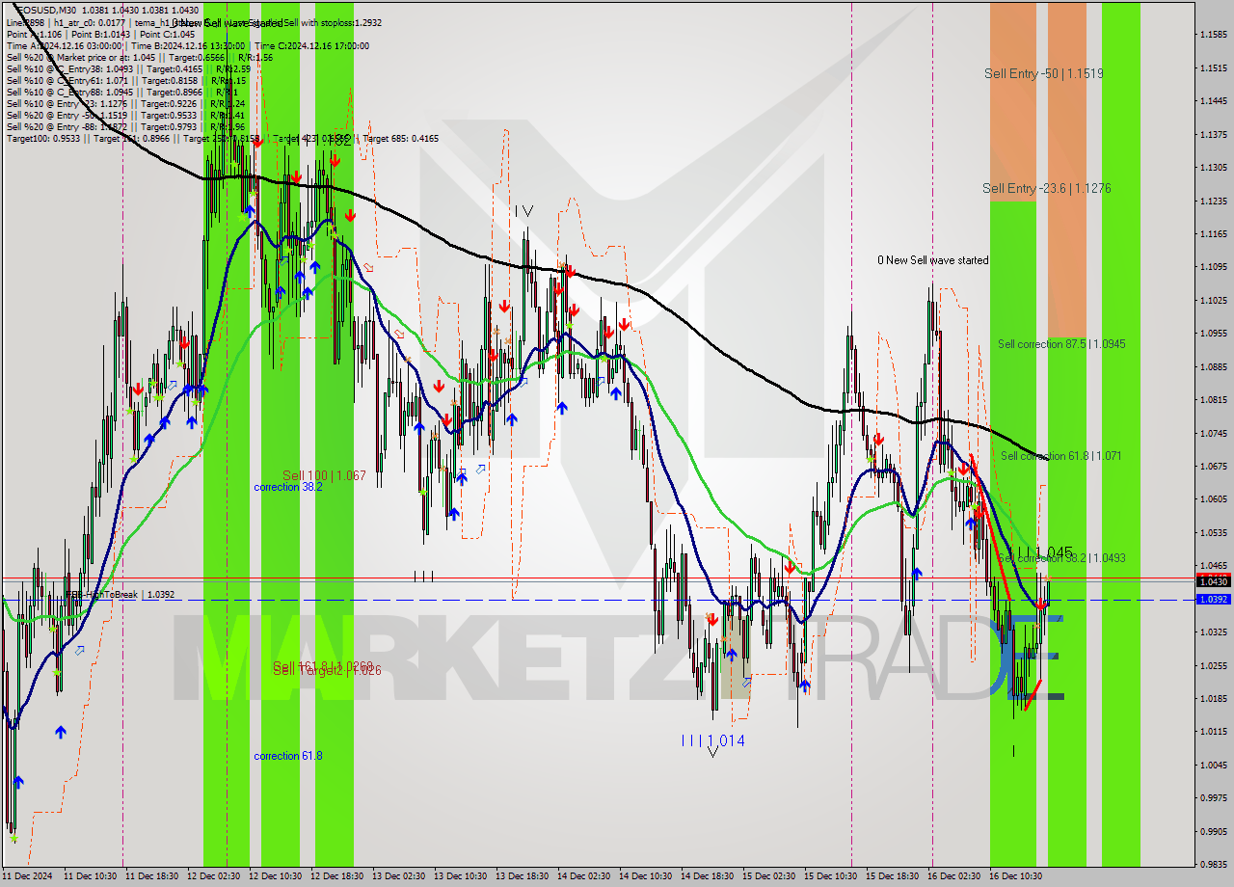Click the 1.0185 price axis label

coord(1214,698)
